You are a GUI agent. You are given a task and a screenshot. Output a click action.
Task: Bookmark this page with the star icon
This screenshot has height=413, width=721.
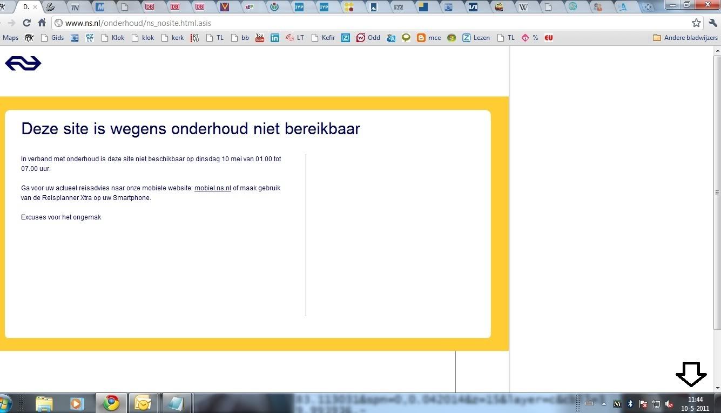696,23
